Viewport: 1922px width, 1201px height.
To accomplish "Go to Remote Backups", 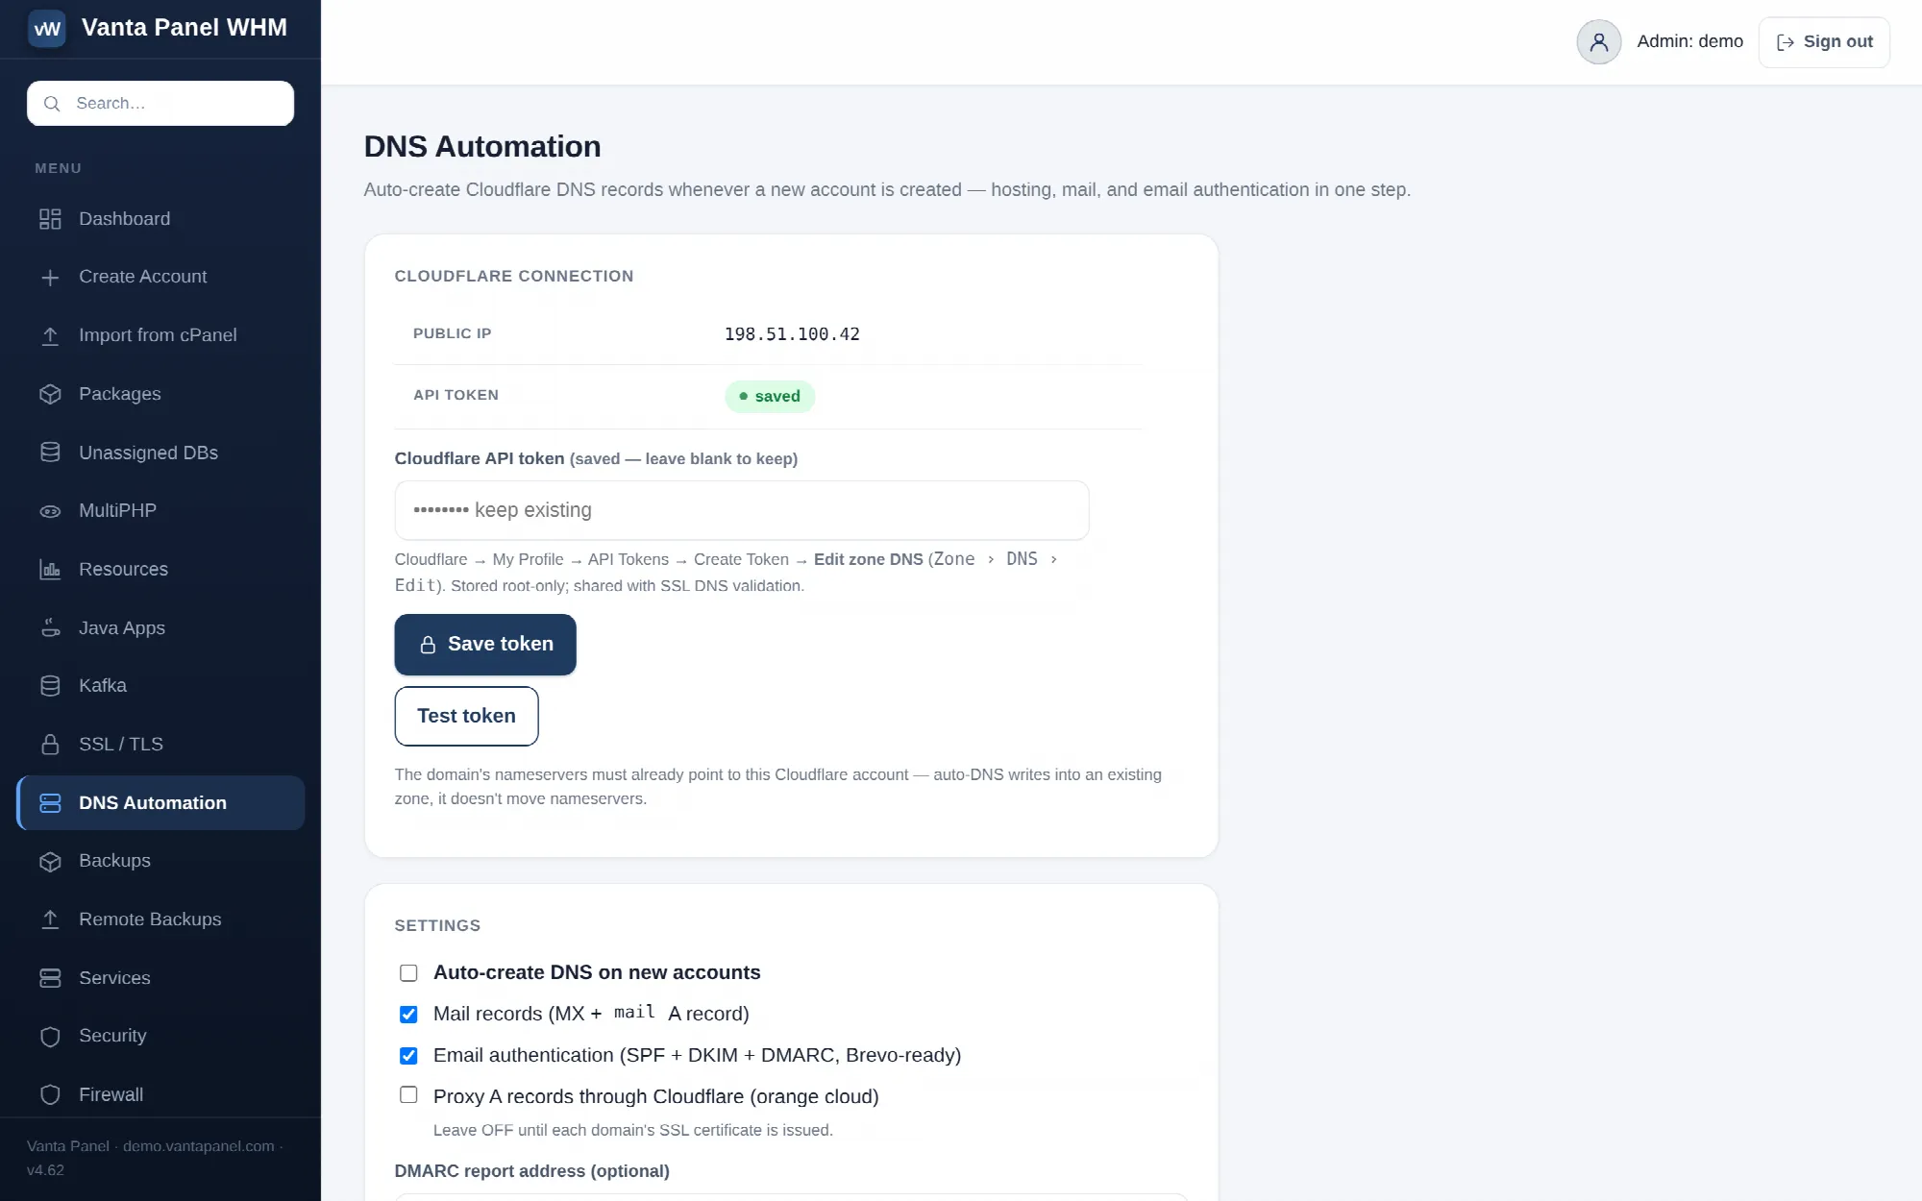I will pyautogui.click(x=160, y=919).
